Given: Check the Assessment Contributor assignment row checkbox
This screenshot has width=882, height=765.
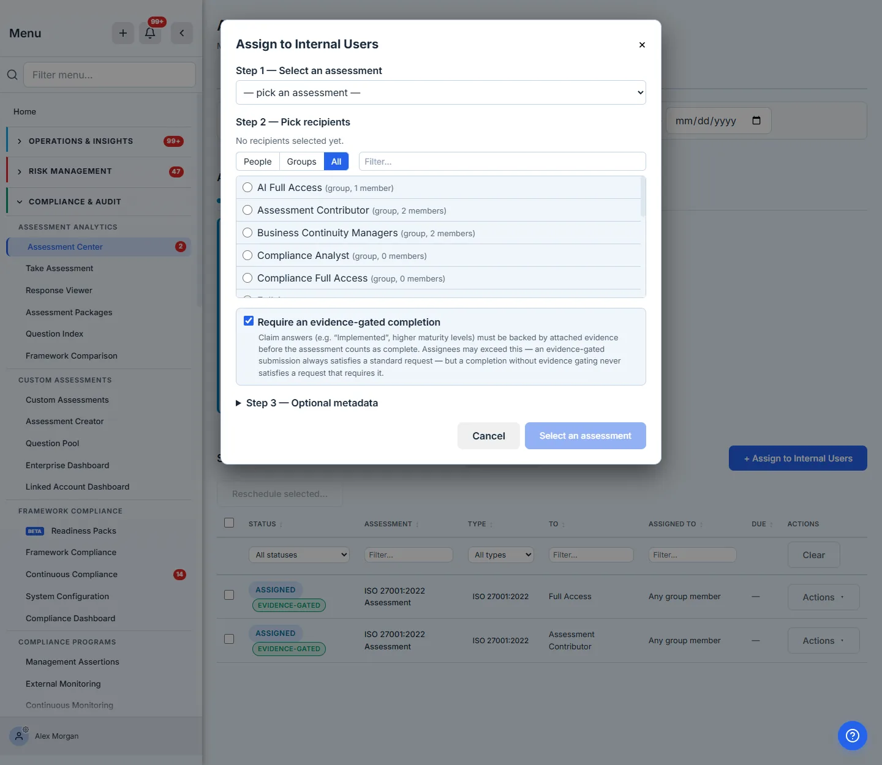Looking at the screenshot, I should [x=229, y=639].
